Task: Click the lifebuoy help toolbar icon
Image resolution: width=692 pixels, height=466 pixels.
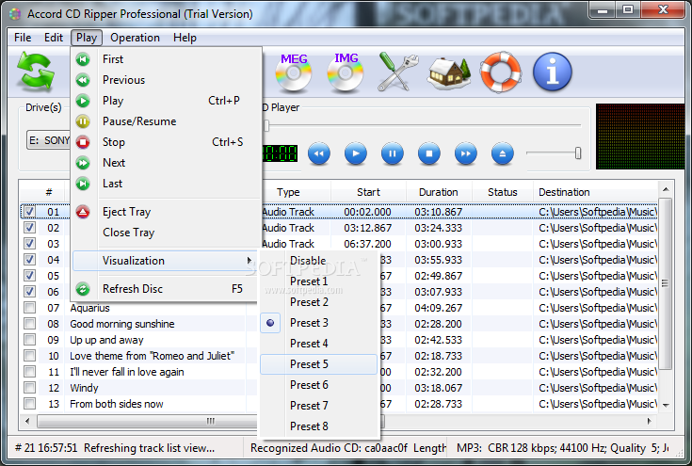Action: point(501,72)
